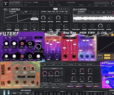Switch to the Settings tab

point(89,64)
